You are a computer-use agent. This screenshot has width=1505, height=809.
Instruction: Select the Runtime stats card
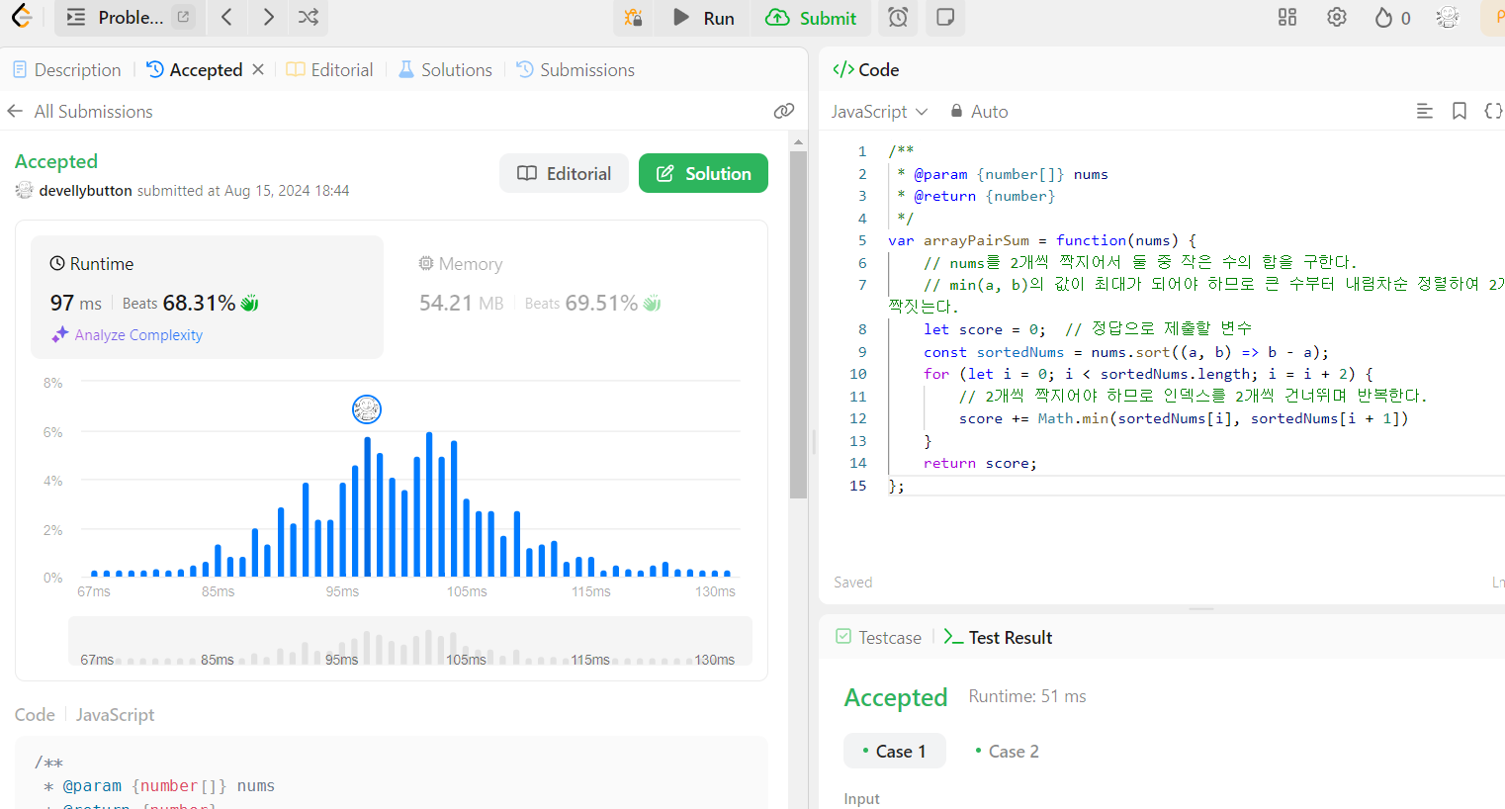207,297
